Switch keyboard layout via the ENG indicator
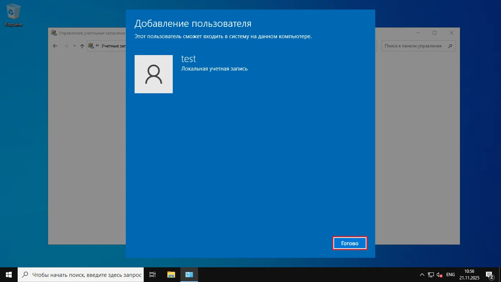Viewport: 501px width, 282px height. point(450,274)
